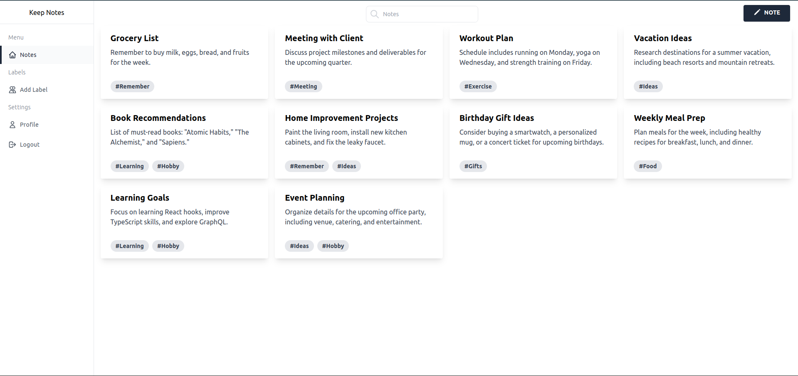Viewport: 798px width, 376px height.
Task: Select the #Exercise tag on Workout Plan
Action: (478, 86)
